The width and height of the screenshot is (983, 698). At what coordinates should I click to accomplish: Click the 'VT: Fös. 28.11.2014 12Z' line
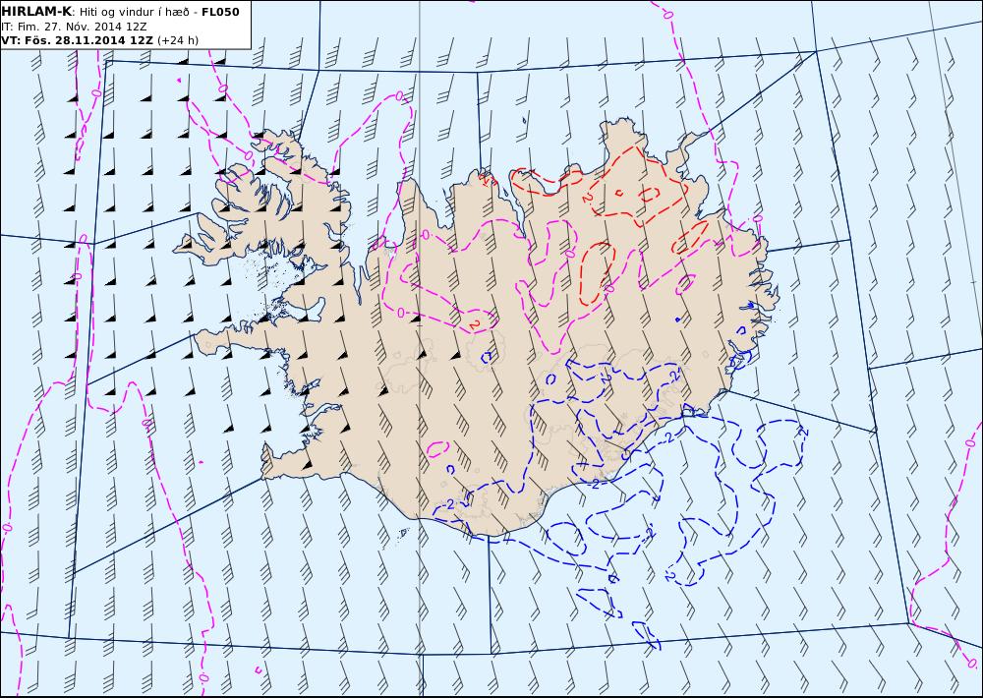coord(77,40)
